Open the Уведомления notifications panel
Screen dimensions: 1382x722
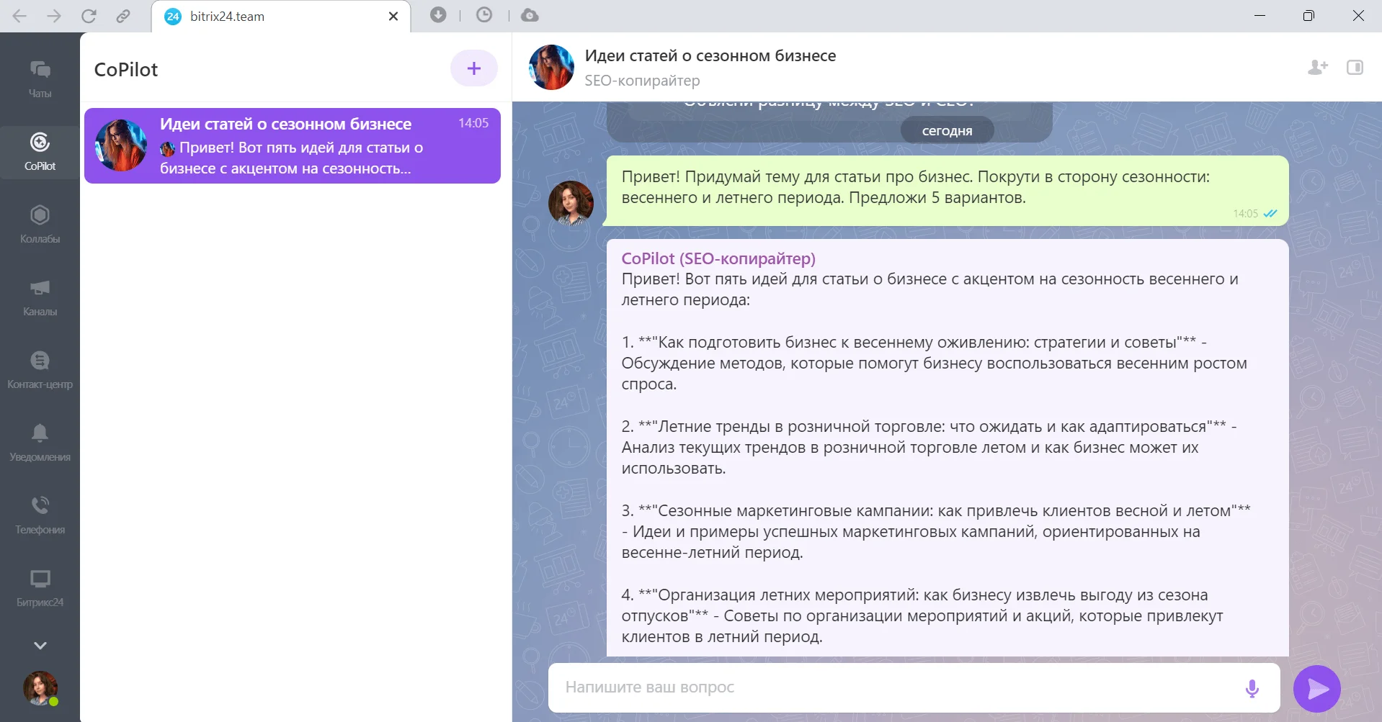40,441
